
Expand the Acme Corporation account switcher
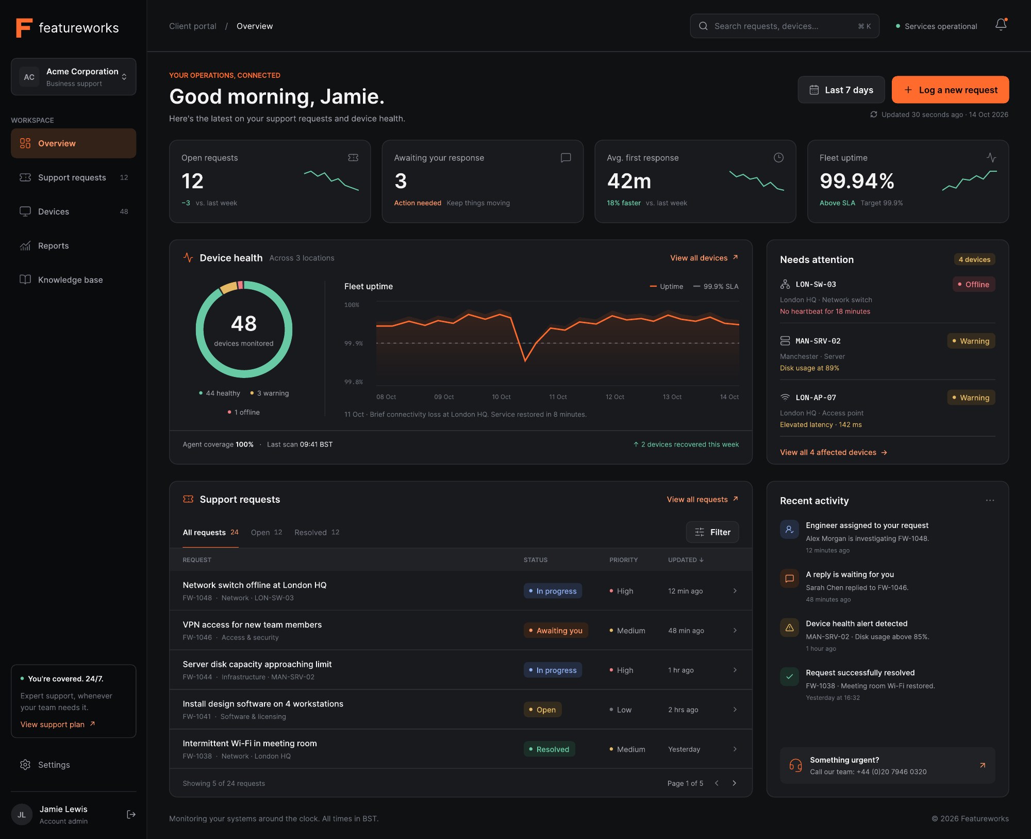click(73, 77)
